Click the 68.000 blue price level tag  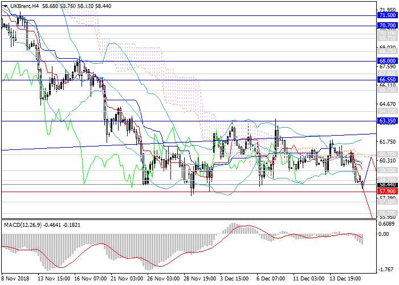[x=388, y=60]
